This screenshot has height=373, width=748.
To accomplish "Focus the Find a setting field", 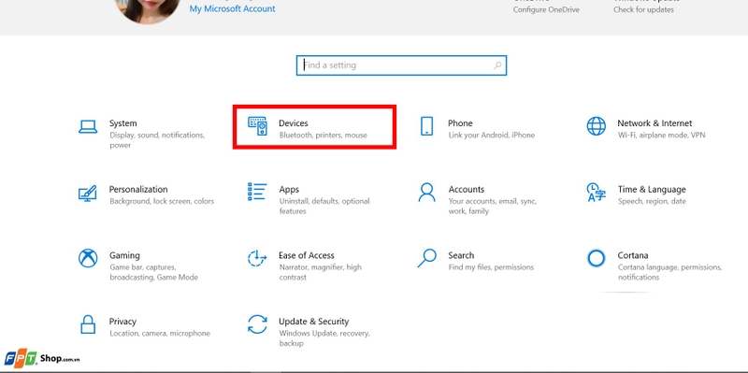I will point(401,65).
